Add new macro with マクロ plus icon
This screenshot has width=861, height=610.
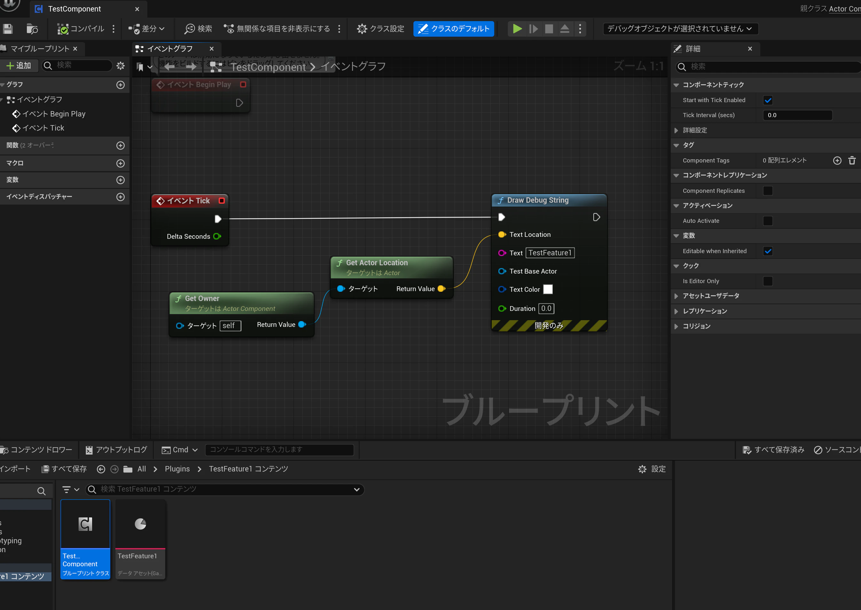pyautogui.click(x=120, y=163)
